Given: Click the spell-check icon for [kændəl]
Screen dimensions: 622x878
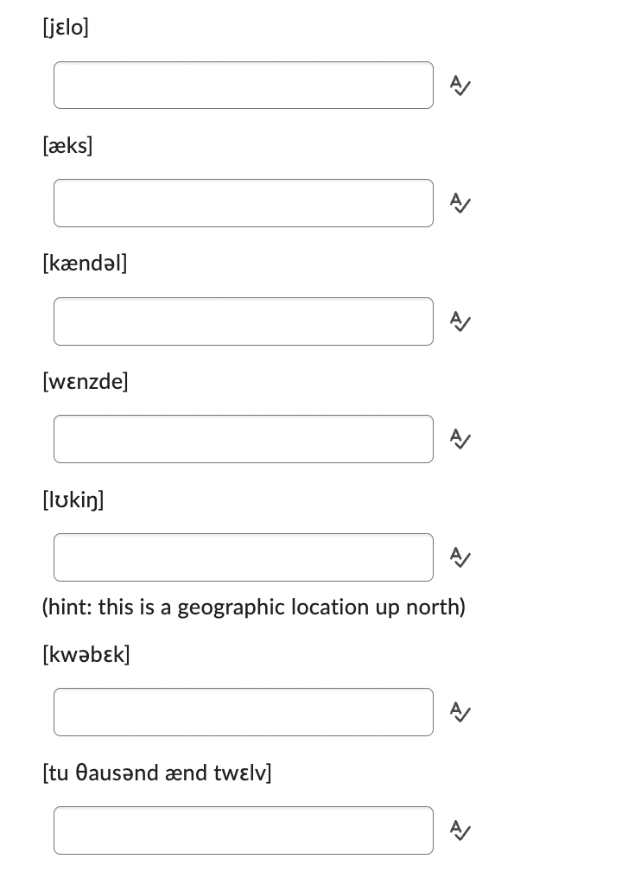Looking at the screenshot, I should click(x=459, y=321).
